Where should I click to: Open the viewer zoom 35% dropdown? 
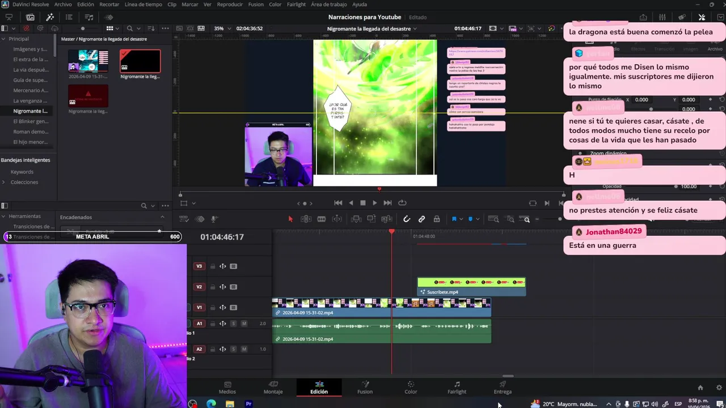point(222,28)
